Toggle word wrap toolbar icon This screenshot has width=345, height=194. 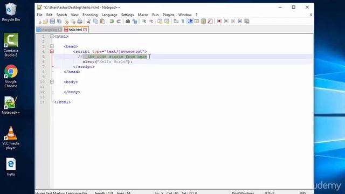[x=176, y=21]
